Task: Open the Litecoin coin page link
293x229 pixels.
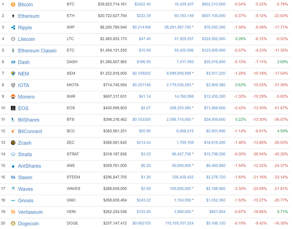Action: [27, 39]
